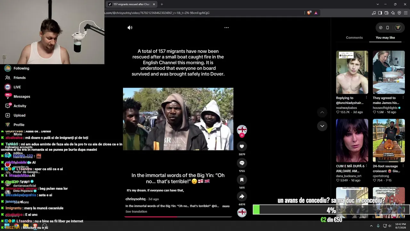Open the houseofhighlights video thumbnail

[389, 72]
